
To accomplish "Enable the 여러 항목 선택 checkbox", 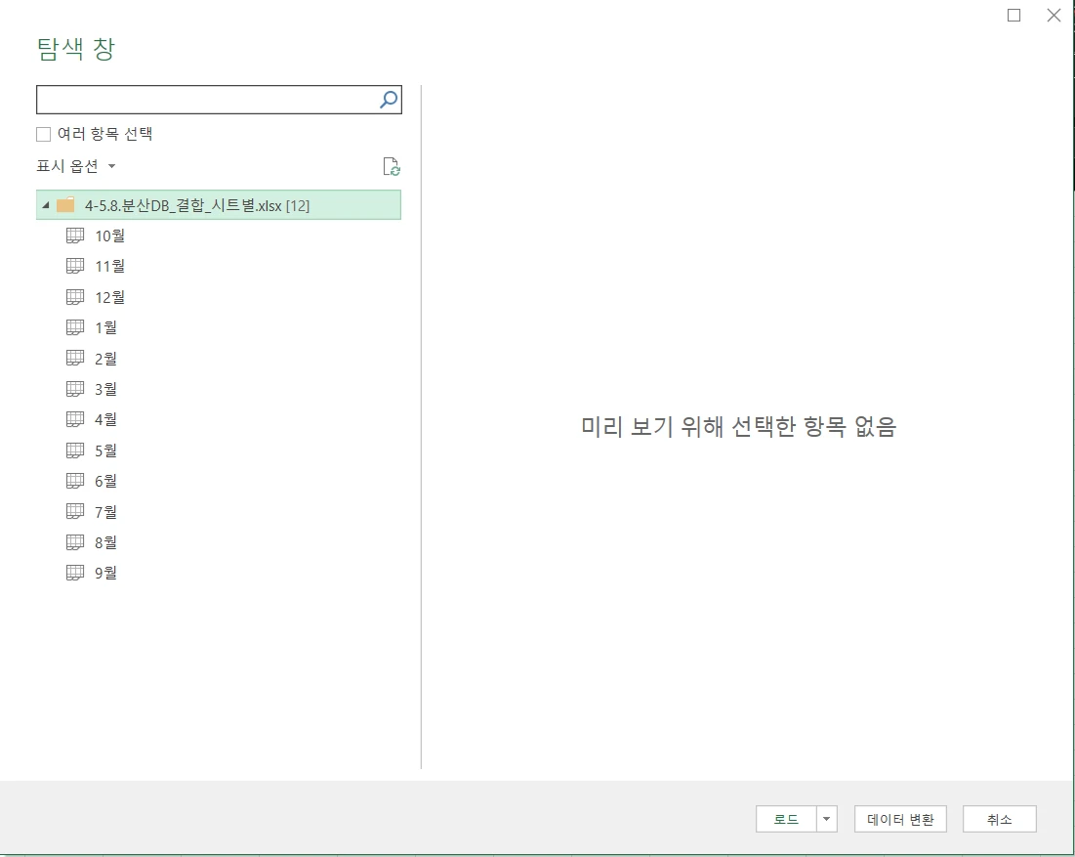I will pyautogui.click(x=44, y=135).
